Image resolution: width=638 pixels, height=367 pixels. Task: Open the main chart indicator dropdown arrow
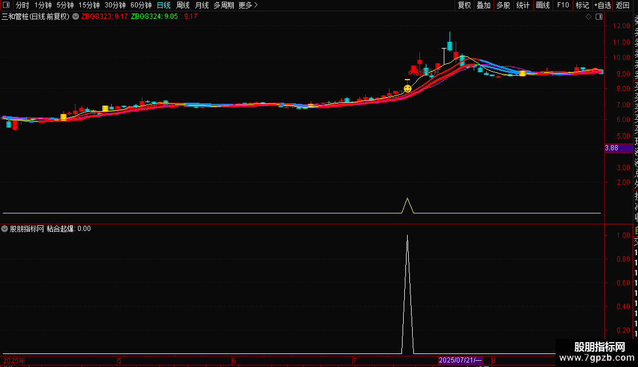point(76,17)
